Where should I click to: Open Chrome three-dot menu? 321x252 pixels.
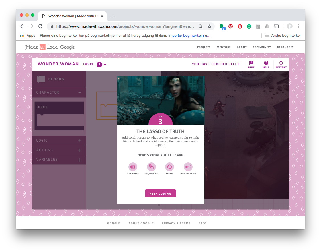(299, 26)
